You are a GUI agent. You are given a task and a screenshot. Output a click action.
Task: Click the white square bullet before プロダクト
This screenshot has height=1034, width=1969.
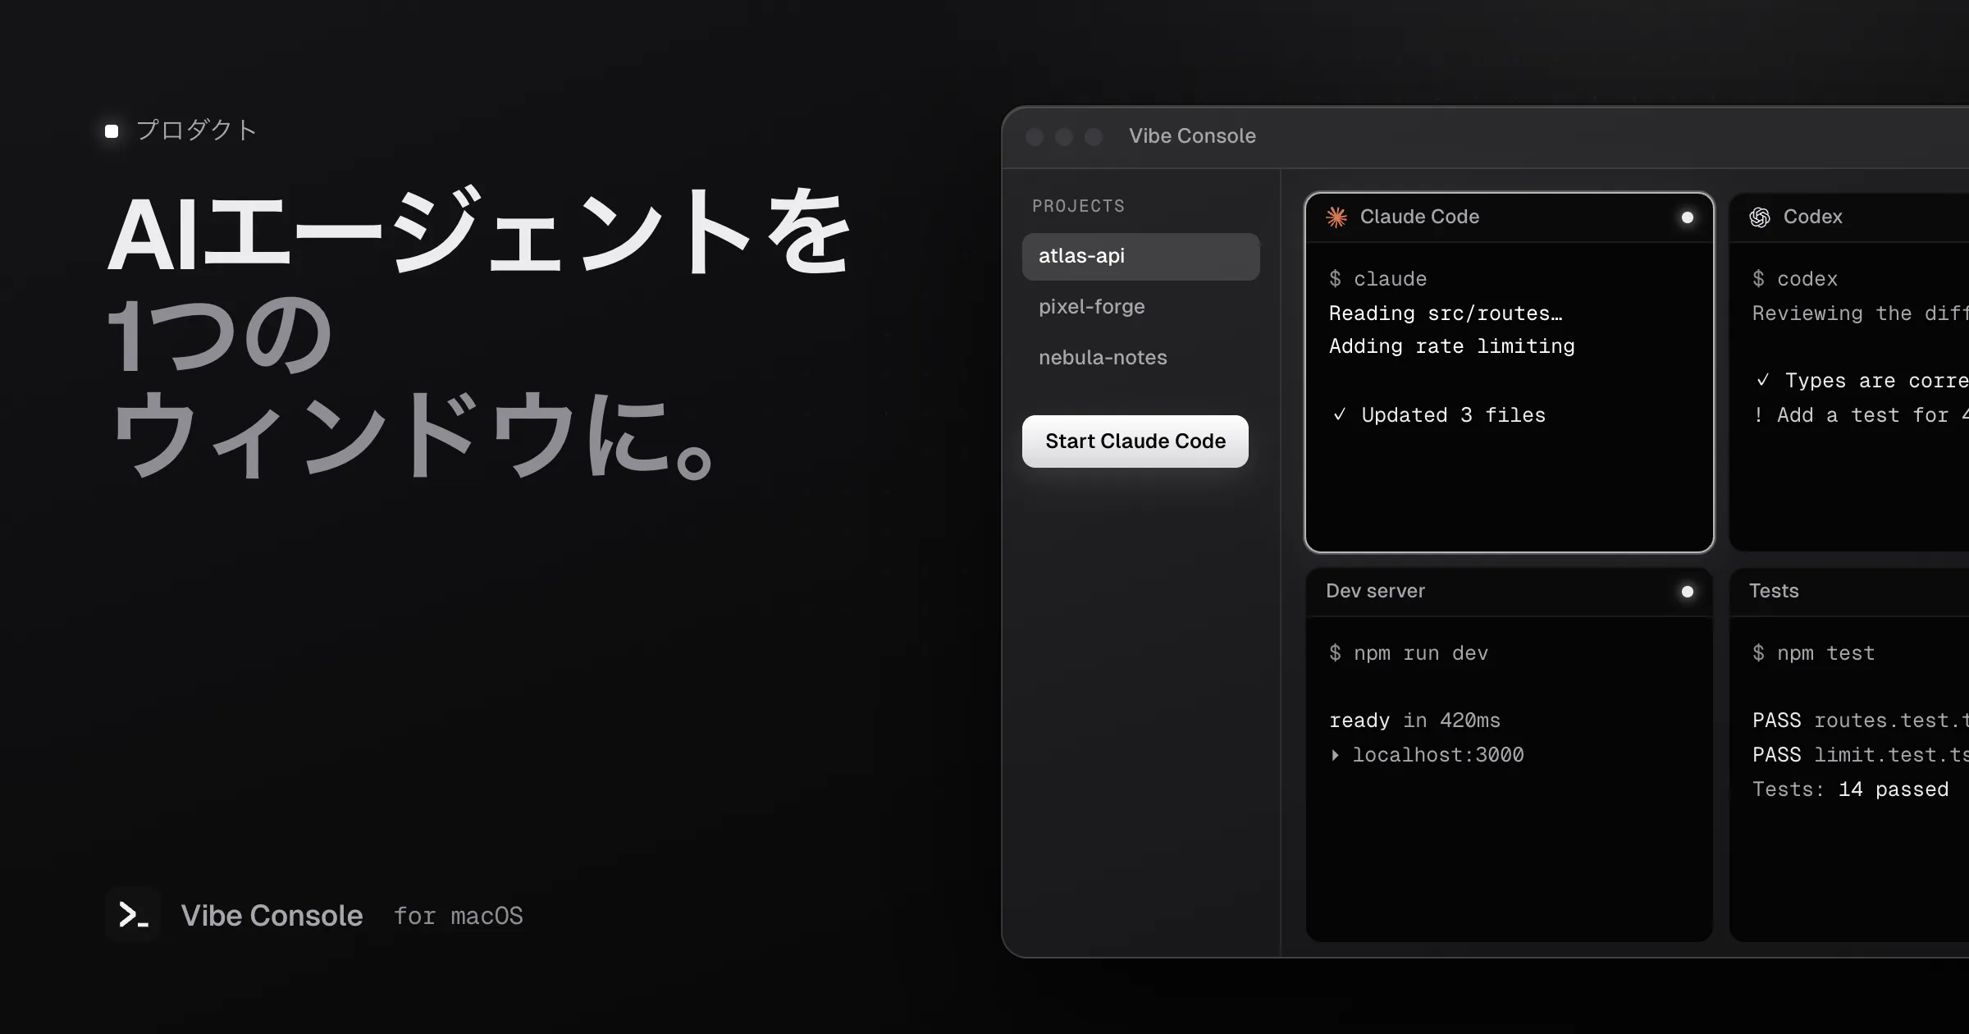click(112, 130)
